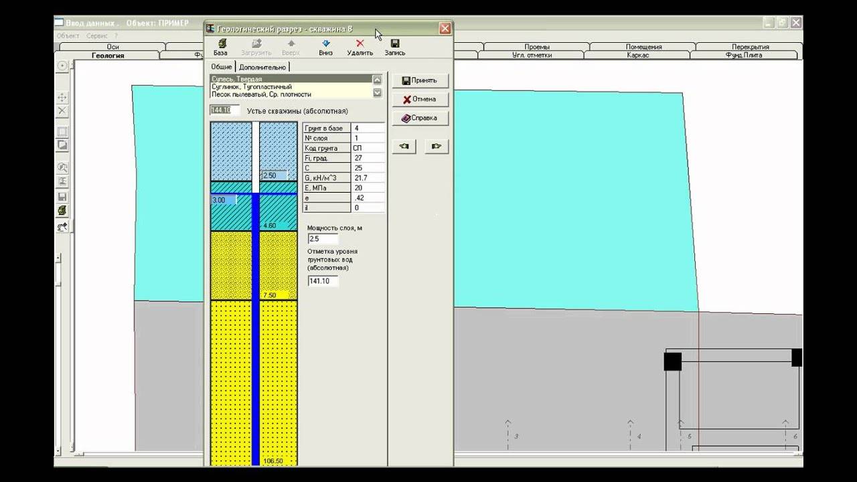Click the X cross tool in left toolbar
857x482 pixels.
62,110
